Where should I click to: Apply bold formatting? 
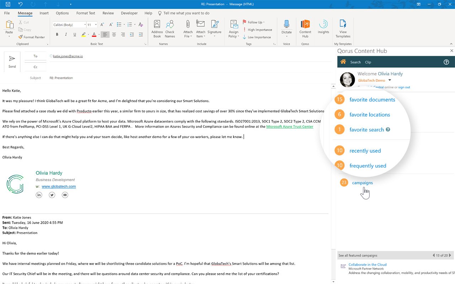57,34
